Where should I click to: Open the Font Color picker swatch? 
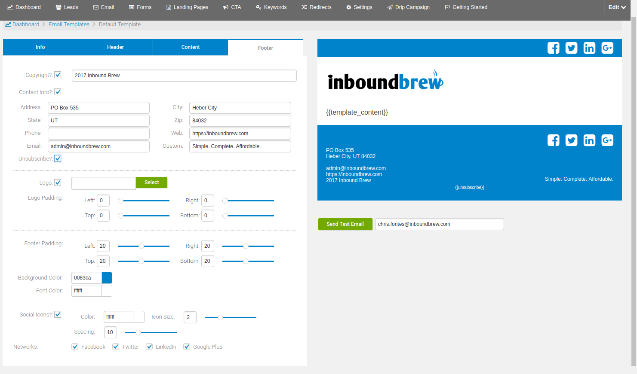[107, 291]
